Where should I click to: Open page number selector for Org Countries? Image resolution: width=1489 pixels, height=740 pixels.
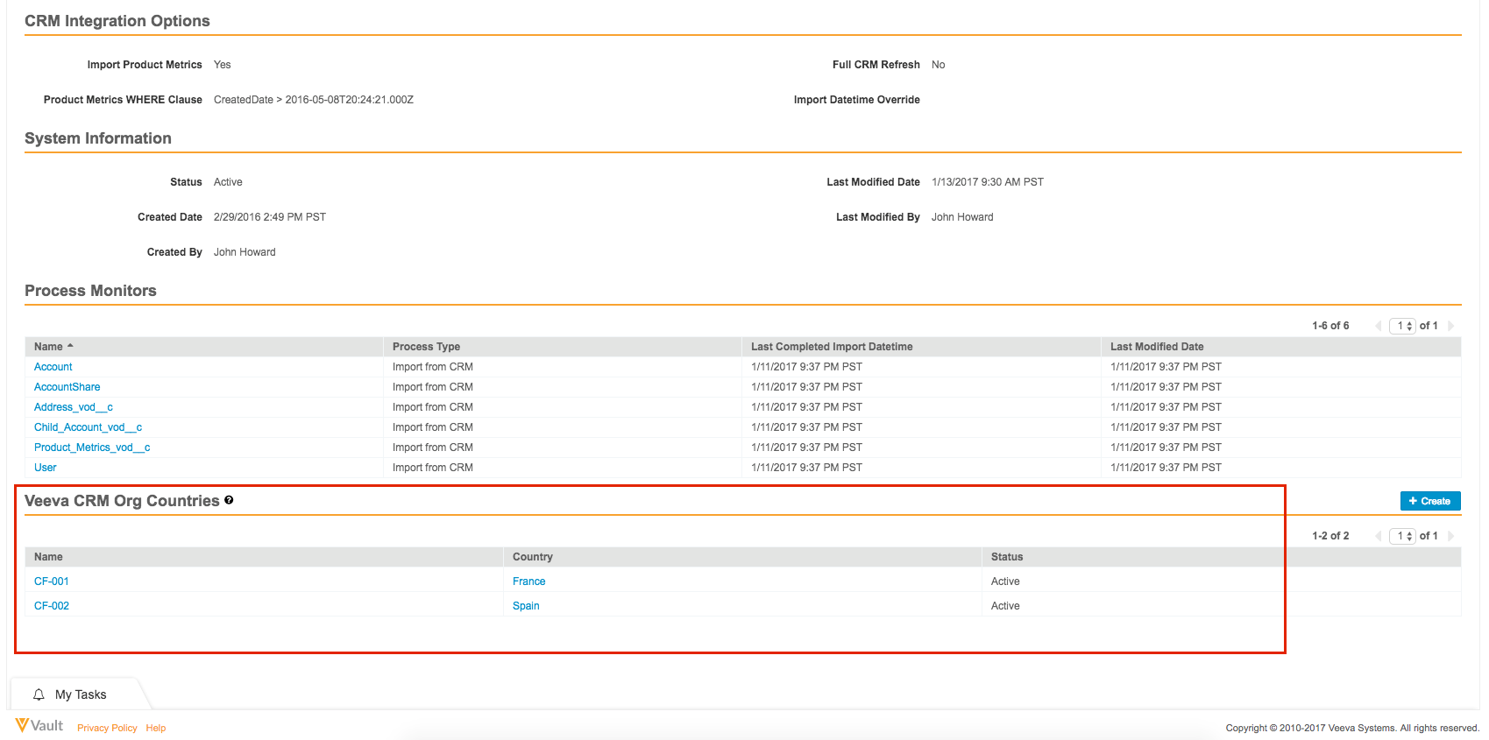(1402, 536)
